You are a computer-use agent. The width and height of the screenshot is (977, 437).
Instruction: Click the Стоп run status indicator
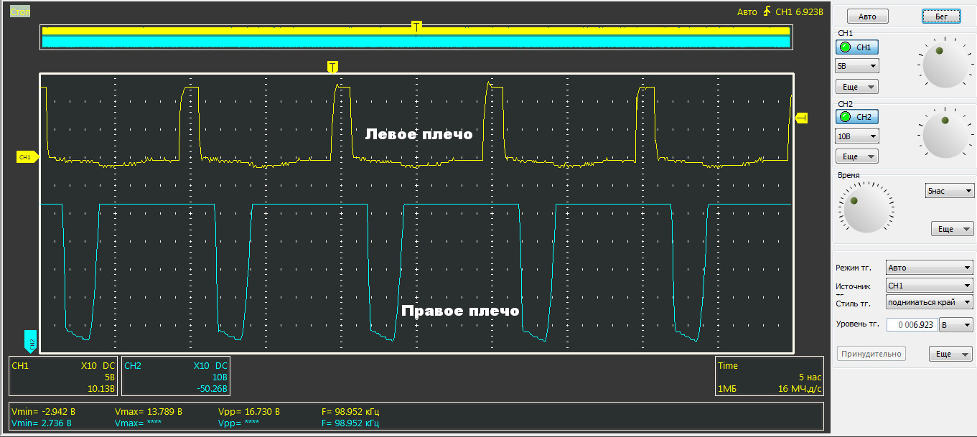(x=20, y=11)
